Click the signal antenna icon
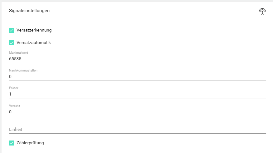273x153 pixels. point(262,12)
